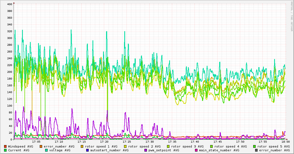Click the 400 value on the y-axis
This screenshot has width=294, height=154.
pyautogui.click(x=9, y=4)
